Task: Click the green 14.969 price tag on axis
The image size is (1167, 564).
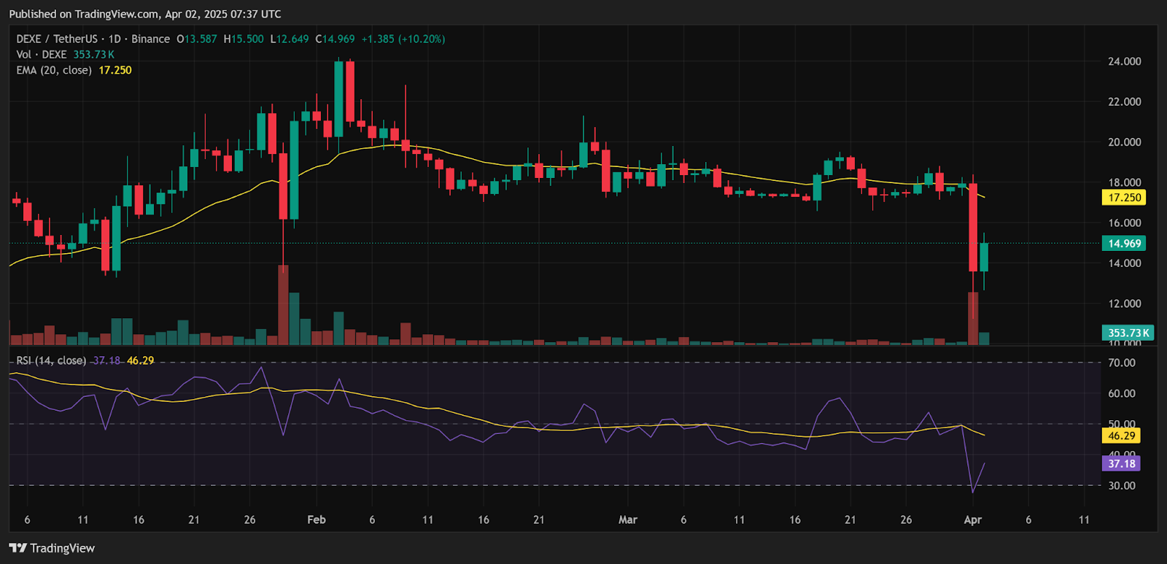Action: tap(1124, 244)
